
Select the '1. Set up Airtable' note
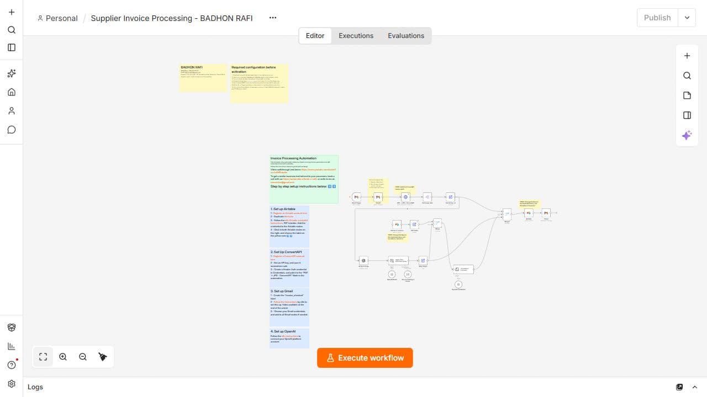click(289, 227)
